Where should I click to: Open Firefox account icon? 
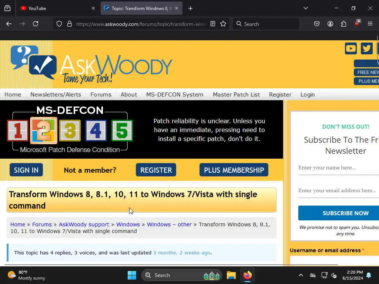pyautogui.click(x=330, y=24)
